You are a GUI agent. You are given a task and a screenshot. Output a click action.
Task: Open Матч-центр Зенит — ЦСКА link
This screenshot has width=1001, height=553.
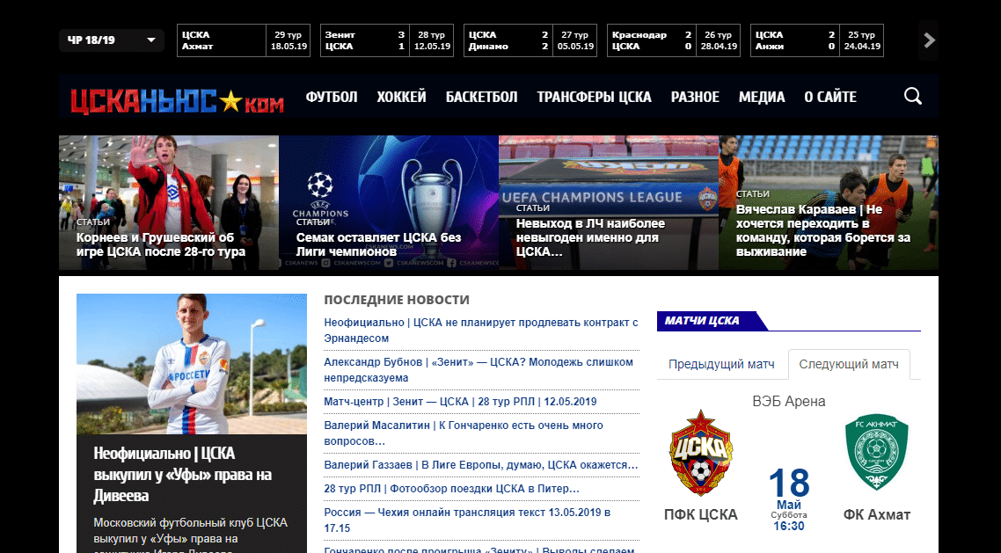point(460,401)
